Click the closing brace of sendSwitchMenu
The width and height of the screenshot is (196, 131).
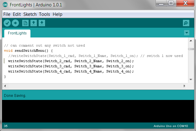coord(5,76)
